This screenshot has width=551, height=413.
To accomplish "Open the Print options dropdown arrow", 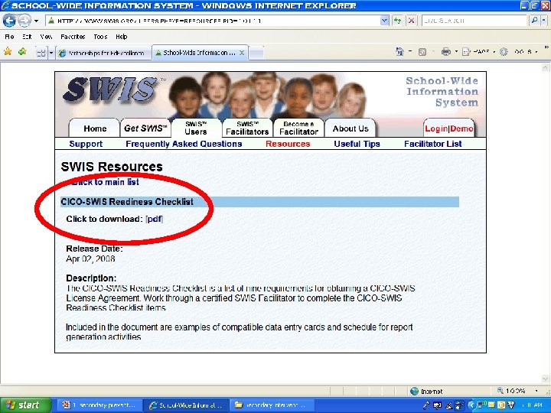I will tap(456, 52).
